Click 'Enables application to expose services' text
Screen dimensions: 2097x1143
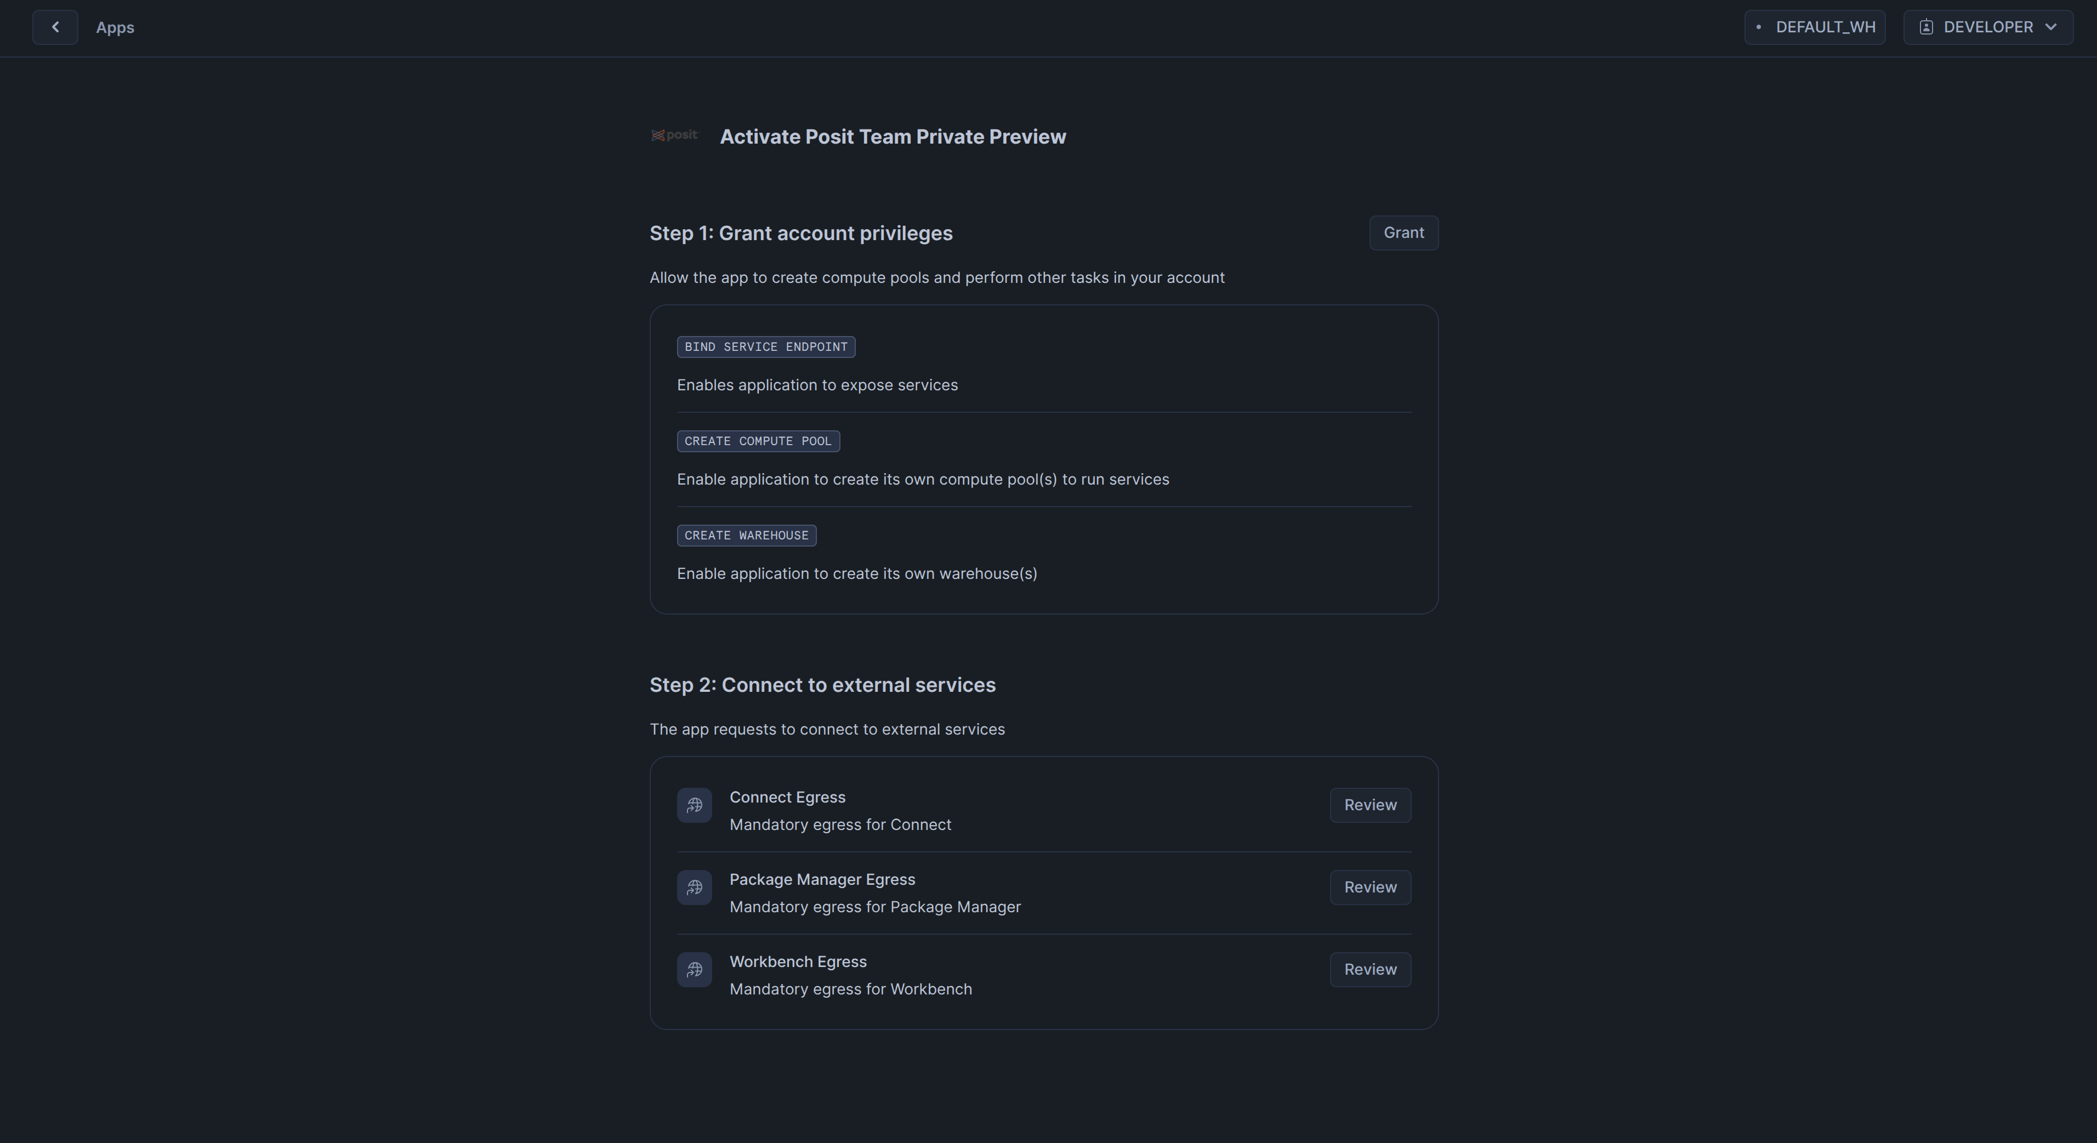(817, 385)
